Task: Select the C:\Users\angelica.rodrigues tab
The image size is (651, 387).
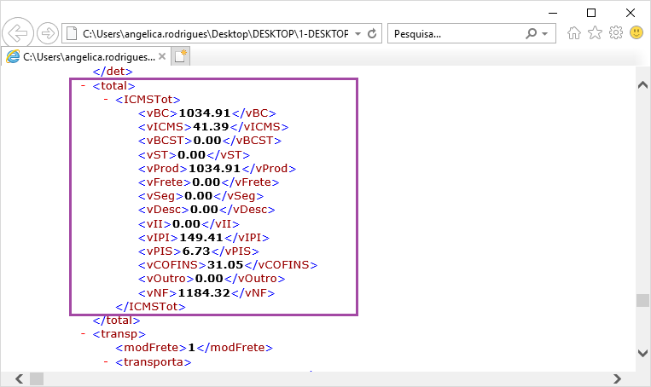Action: 85,56
